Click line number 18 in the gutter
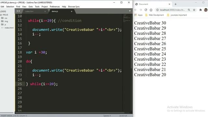The height and width of the screenshot is (117, 208). [20, 52]
